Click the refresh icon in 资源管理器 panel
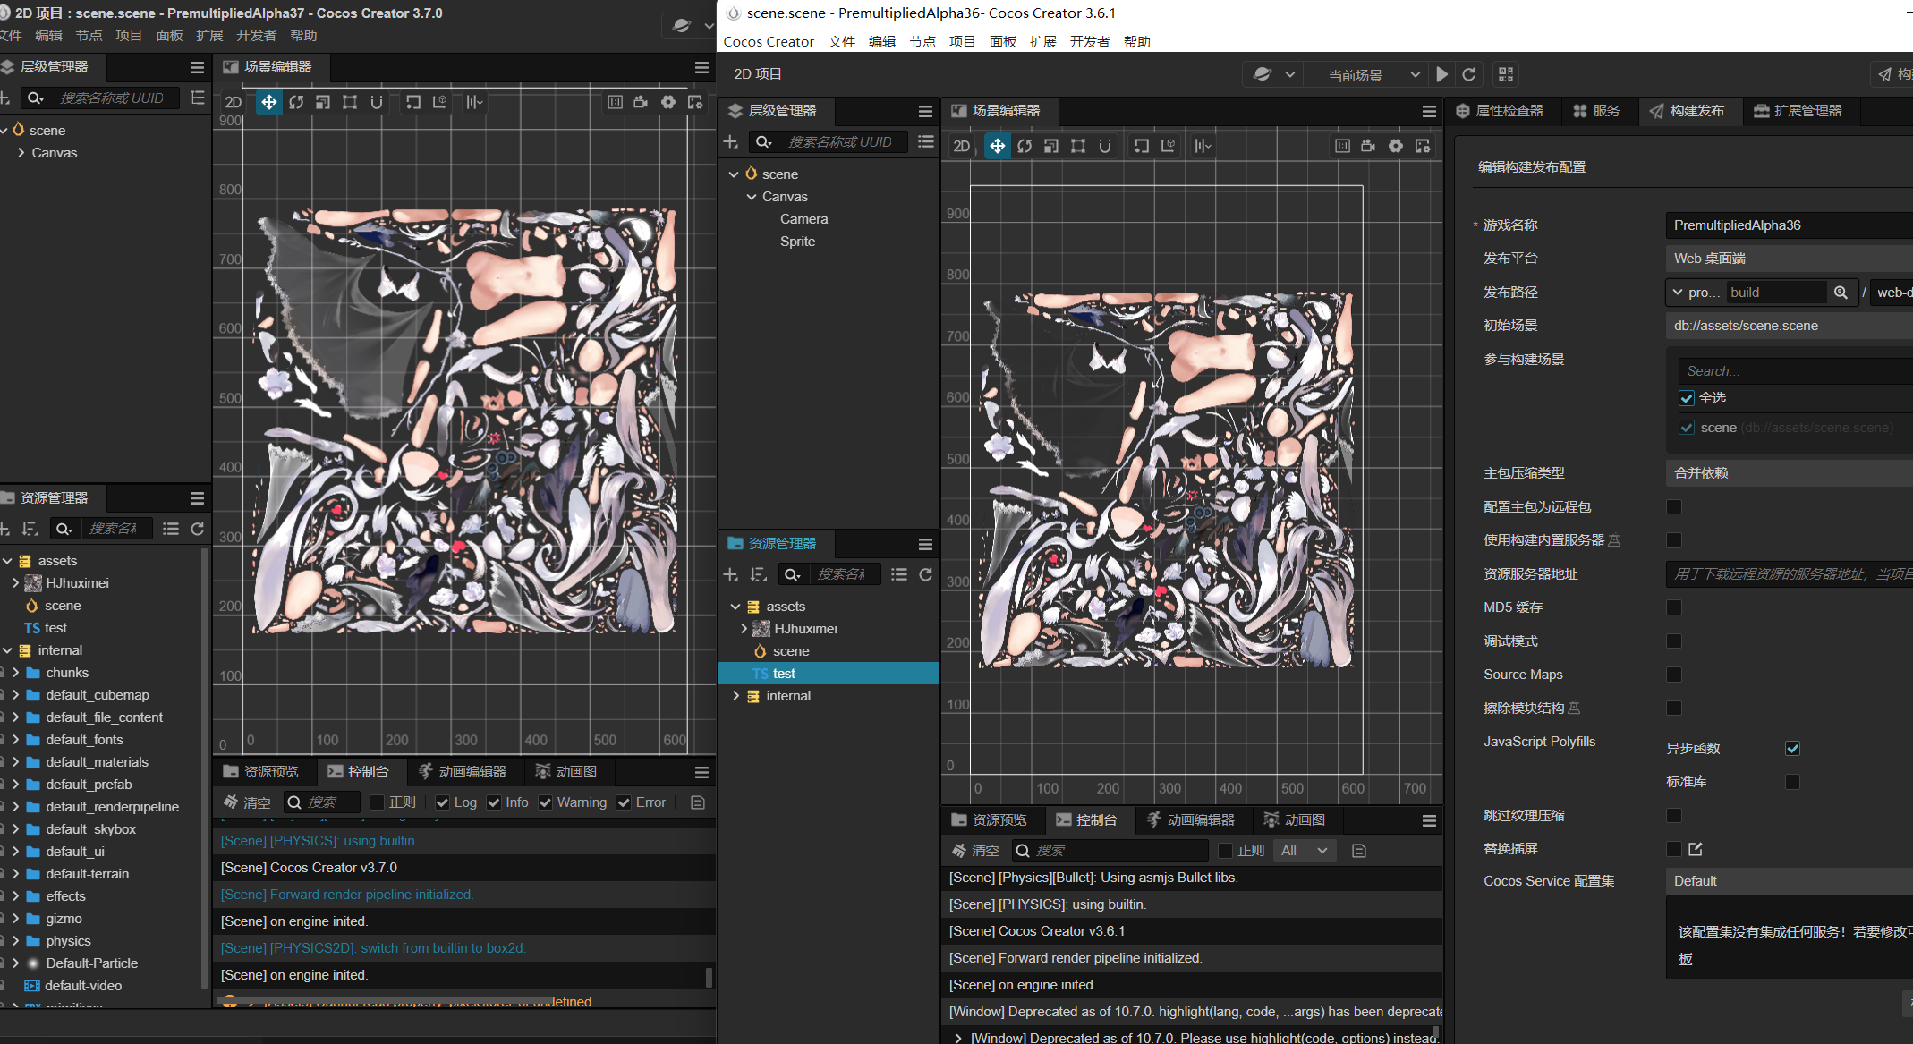 coord(926,574)
